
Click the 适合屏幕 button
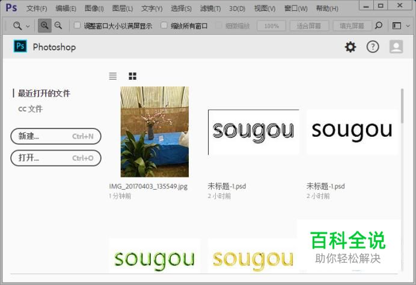[x=309, y=26]
